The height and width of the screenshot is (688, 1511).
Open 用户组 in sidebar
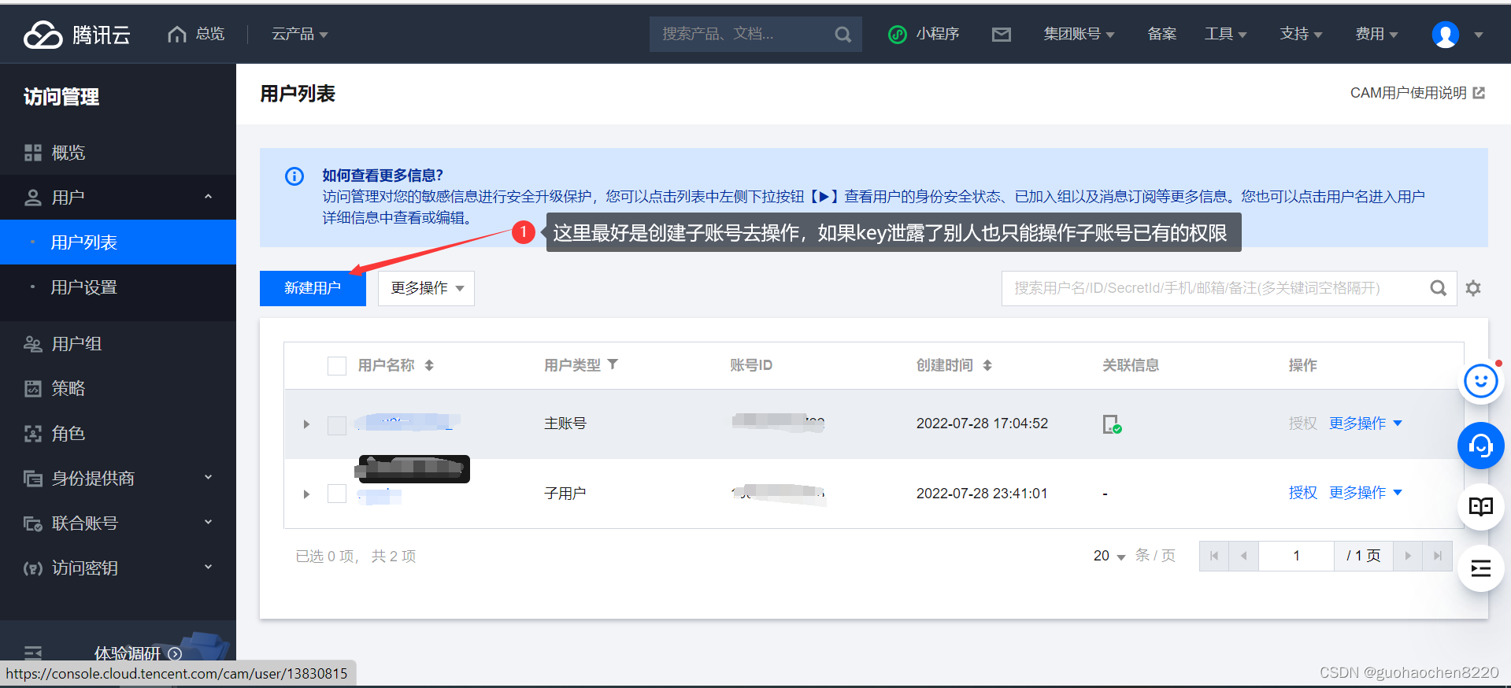coord(118,343)
